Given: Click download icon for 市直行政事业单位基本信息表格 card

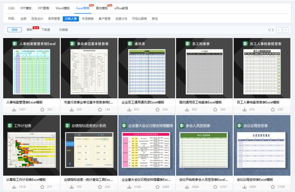Looking at the screenshot, I should (x=72, y=110).
